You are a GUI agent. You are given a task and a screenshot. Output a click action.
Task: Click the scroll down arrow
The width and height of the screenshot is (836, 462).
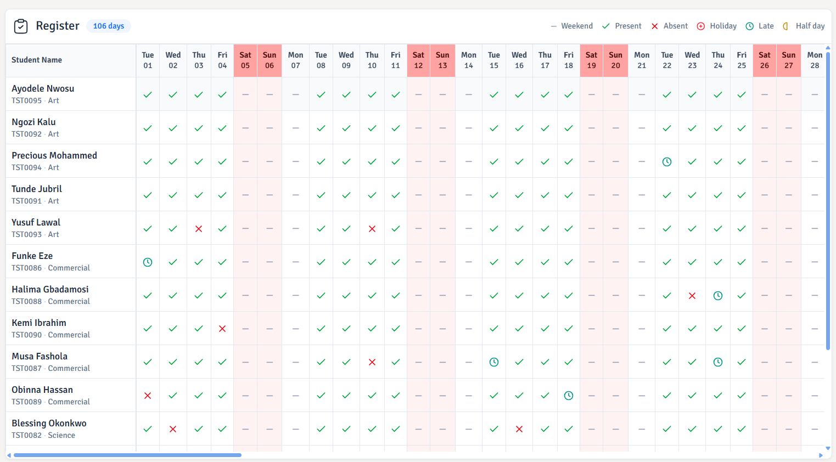(x=828, y=448)
